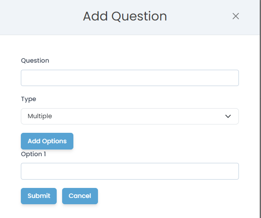The width and height of the screenshot is (261, 218).
Task: Add another option with Add Options
Action: (47, 141)
